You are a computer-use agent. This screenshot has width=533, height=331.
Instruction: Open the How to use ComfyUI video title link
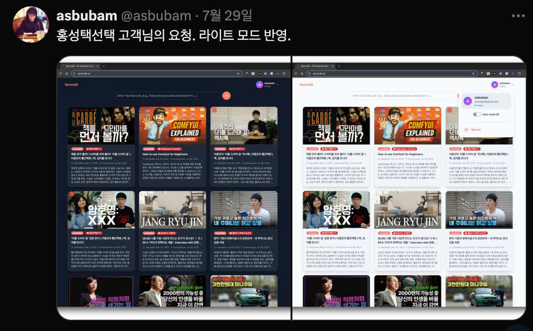[165, 155]
